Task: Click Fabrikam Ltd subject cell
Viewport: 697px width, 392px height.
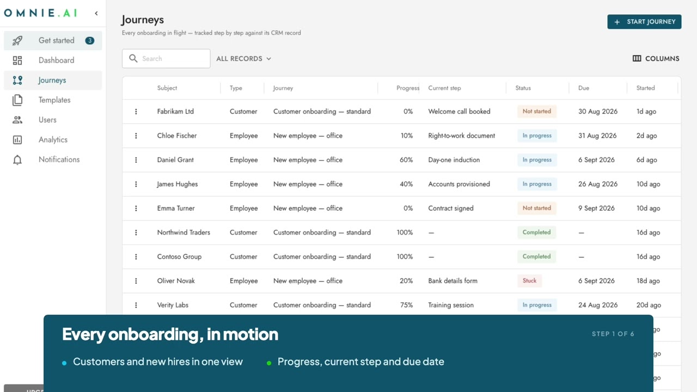Action: 175,112
